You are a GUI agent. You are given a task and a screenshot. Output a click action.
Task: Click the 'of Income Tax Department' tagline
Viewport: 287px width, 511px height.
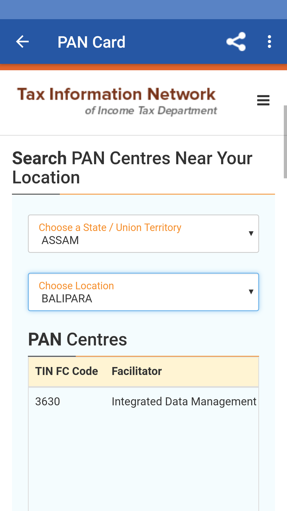151,111
